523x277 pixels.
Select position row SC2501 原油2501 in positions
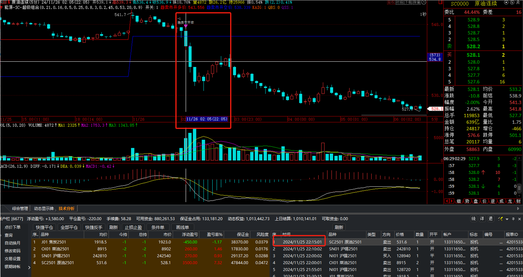[x=151, y=262]
